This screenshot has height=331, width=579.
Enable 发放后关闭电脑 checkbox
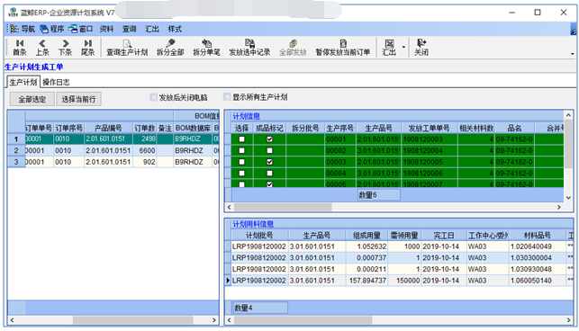[154, 97]
